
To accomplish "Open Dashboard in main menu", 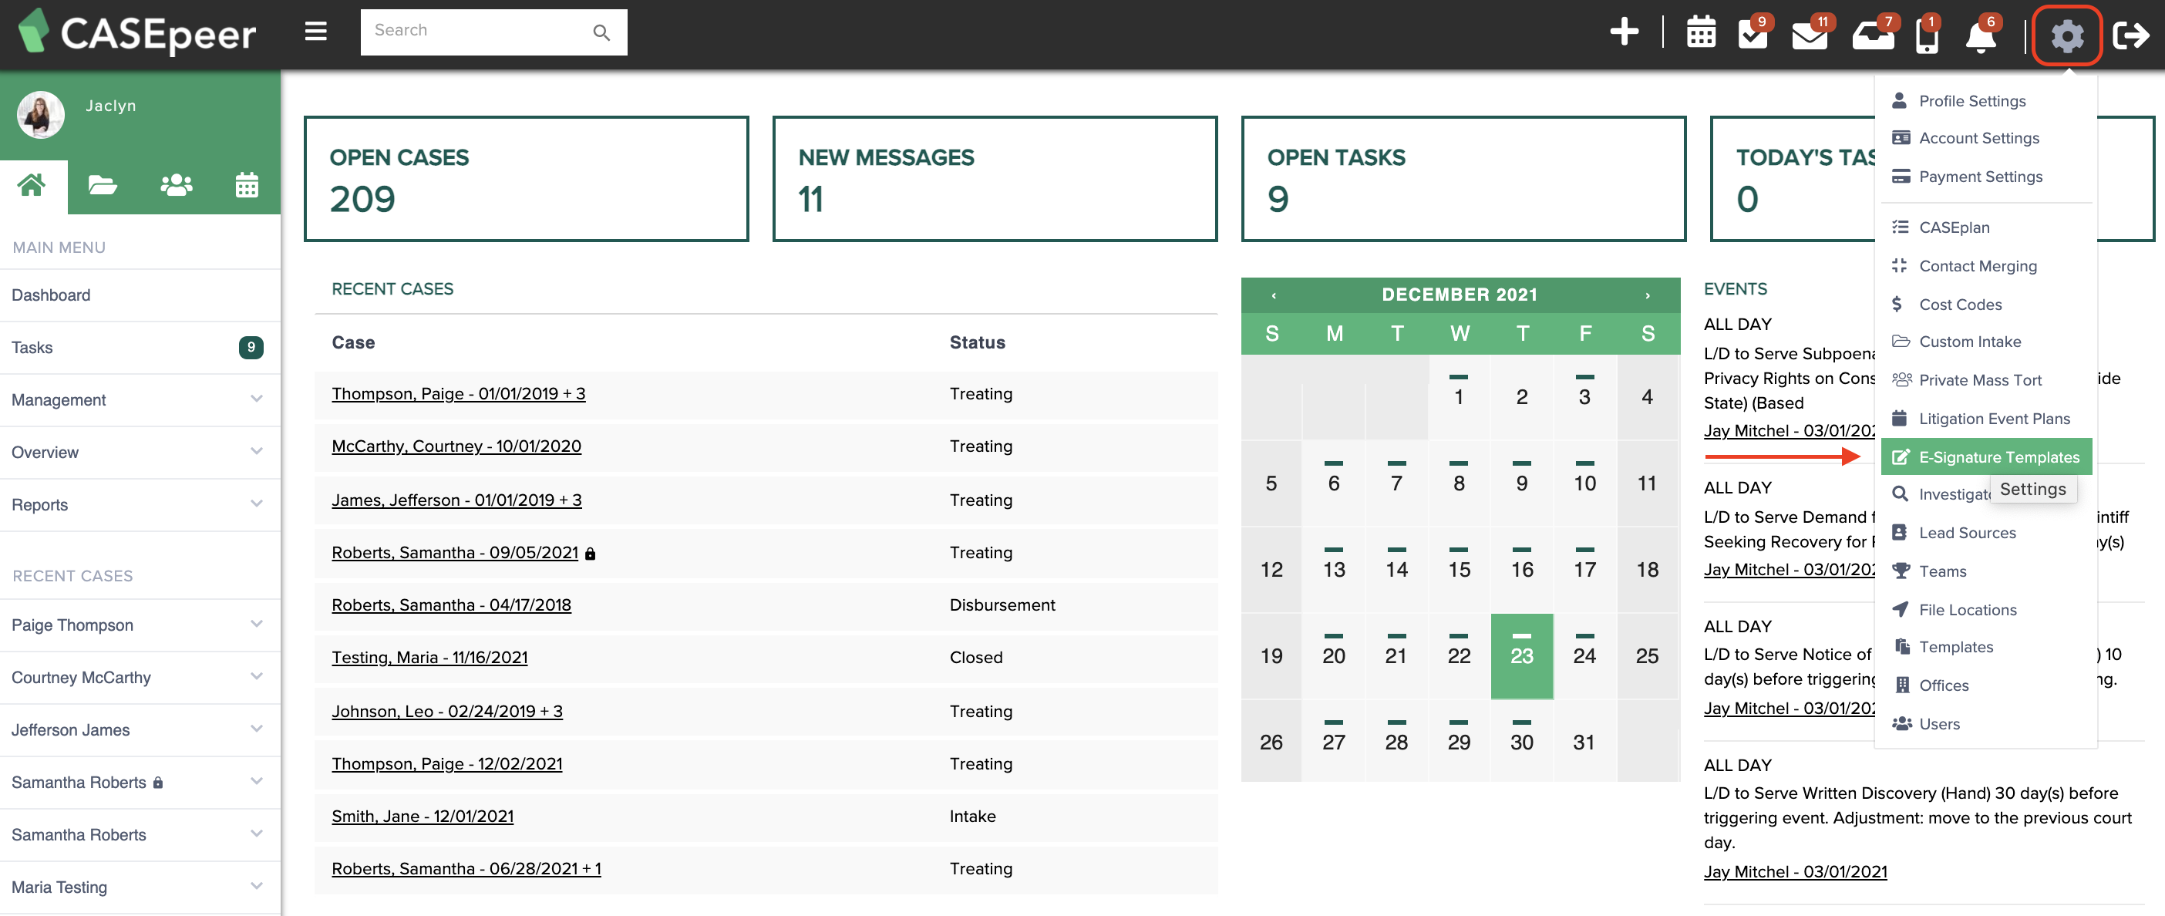I will 140,295.
